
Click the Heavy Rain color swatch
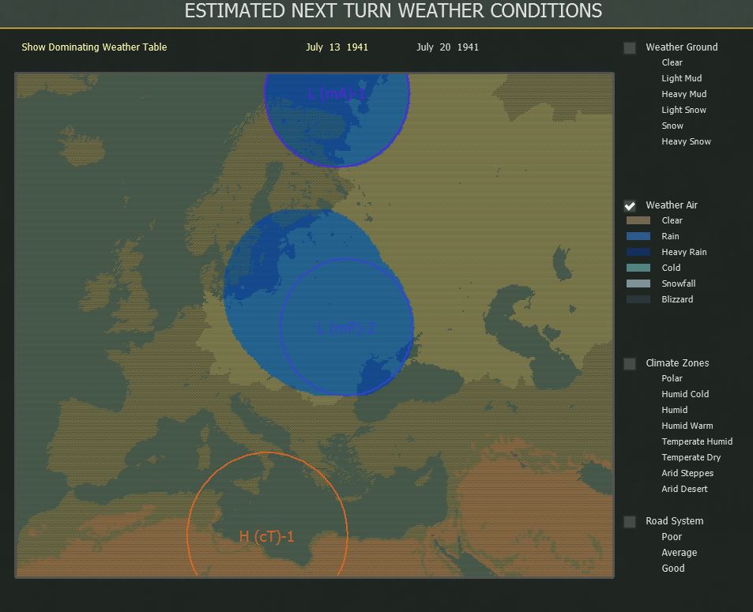(x=638, y=252)
